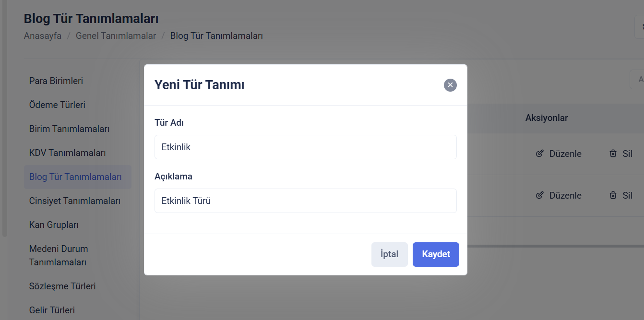644x320 pixels.
Task: Click Genel Tanımlamalar breadcrumb link
Action: [x=116, y=36]
